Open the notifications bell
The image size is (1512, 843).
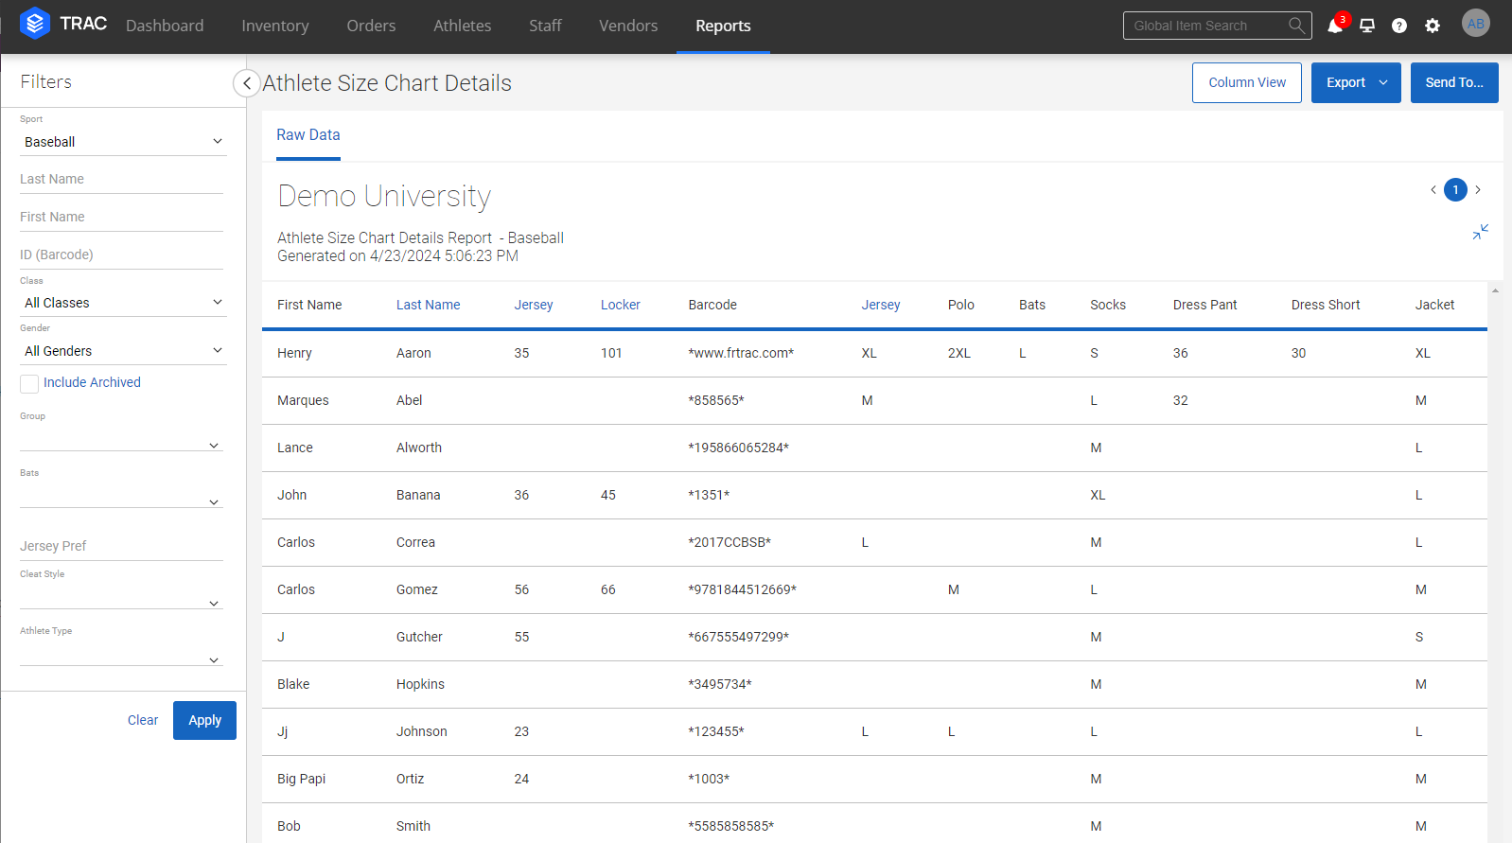click(1335, 26)
